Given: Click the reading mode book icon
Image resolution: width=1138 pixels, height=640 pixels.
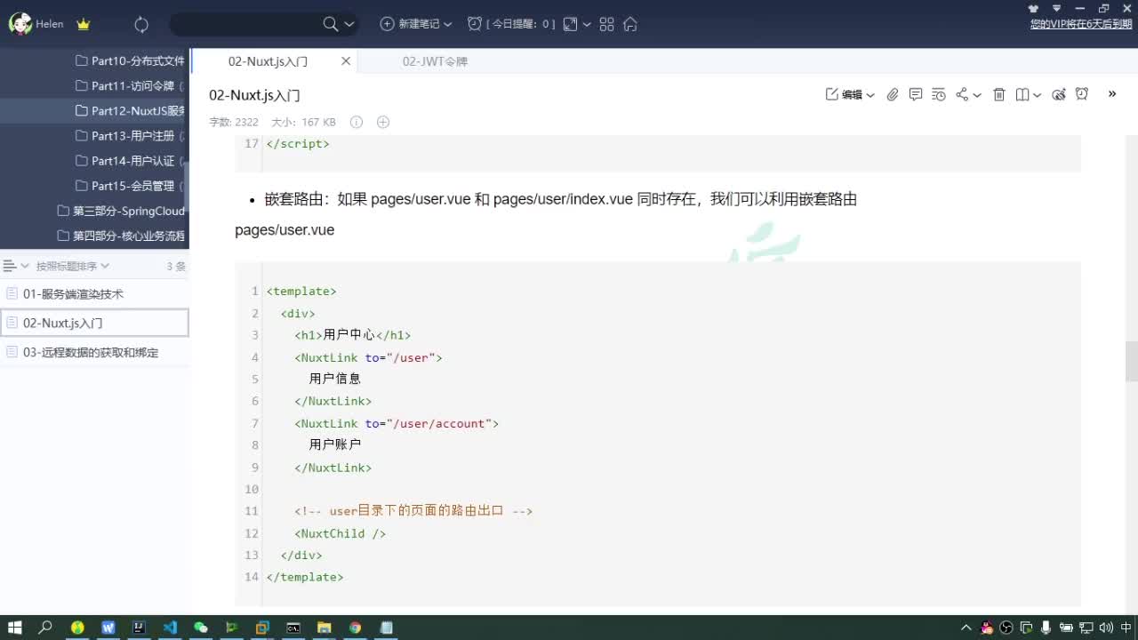Looking at the screenshot, I should pos(1022,94).
